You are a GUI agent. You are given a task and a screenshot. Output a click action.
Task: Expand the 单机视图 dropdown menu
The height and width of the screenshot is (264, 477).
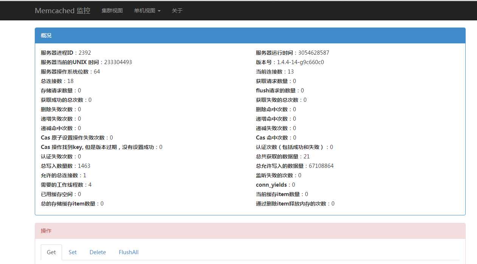[147, 11]
